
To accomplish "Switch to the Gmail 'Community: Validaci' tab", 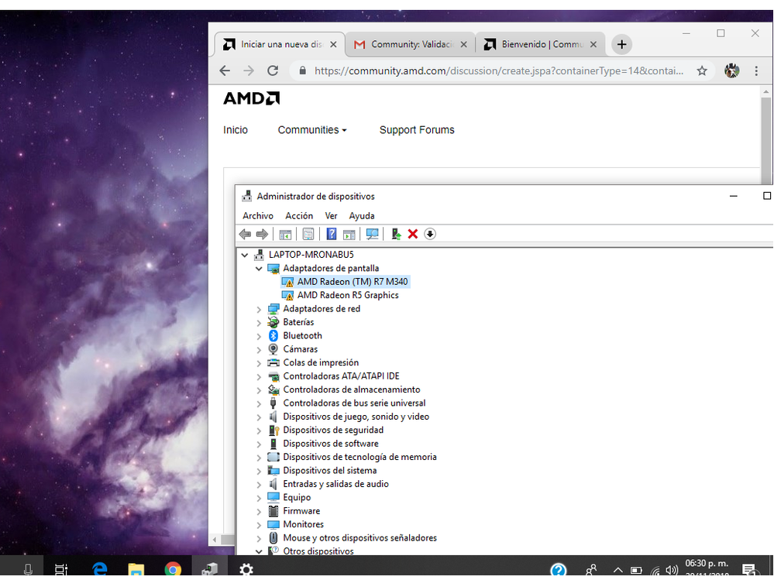I will tap(410, 44).
